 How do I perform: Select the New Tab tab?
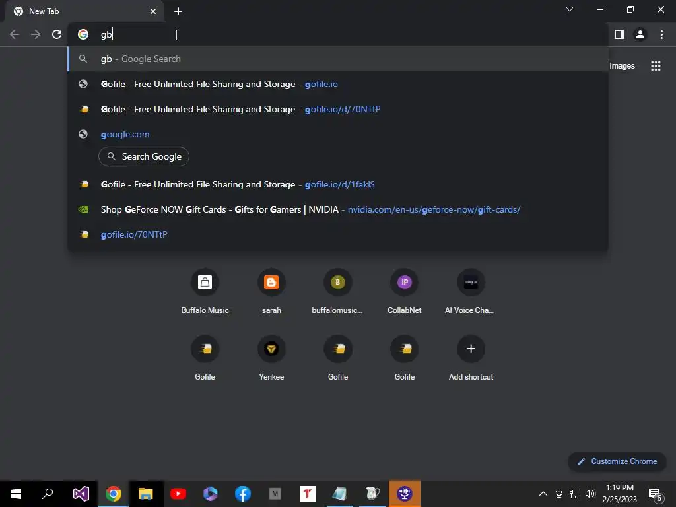tap(84, 11)
